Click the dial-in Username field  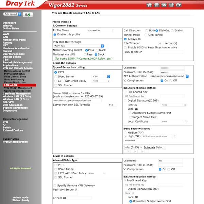pyautogui.click(x=171, y=161)
